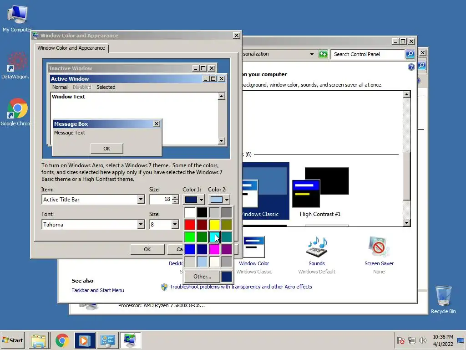The image size is (466, 350).
Task: Click the Search Control Panel field
Action: point(368,54)
